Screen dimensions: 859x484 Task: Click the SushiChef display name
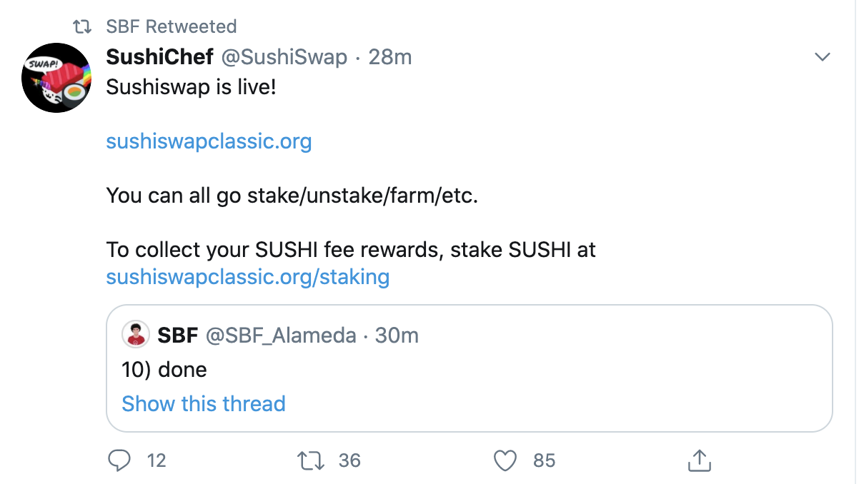click(159, 57)
